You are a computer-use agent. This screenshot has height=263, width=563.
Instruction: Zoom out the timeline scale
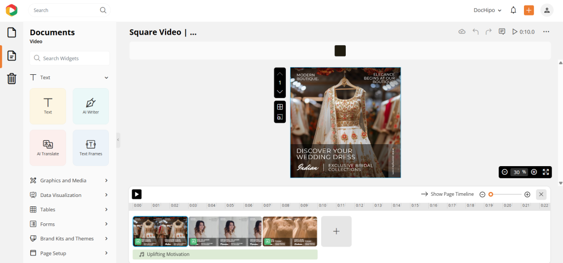coord(482,194)
